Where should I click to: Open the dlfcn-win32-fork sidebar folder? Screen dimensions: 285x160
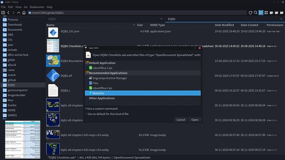[x=18, y=55]
